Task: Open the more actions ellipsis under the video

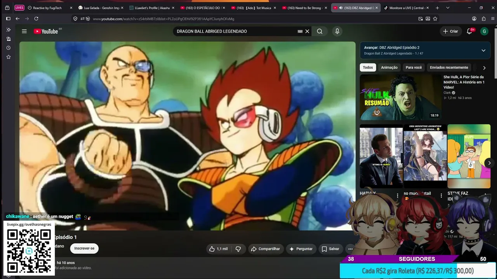Action: 350,249
